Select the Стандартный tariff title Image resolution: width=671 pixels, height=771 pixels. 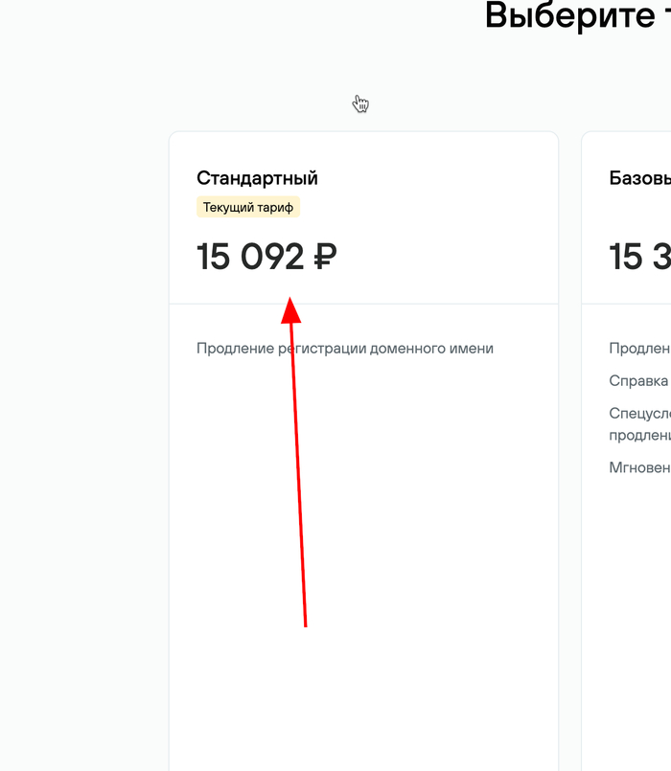[257, 178]
